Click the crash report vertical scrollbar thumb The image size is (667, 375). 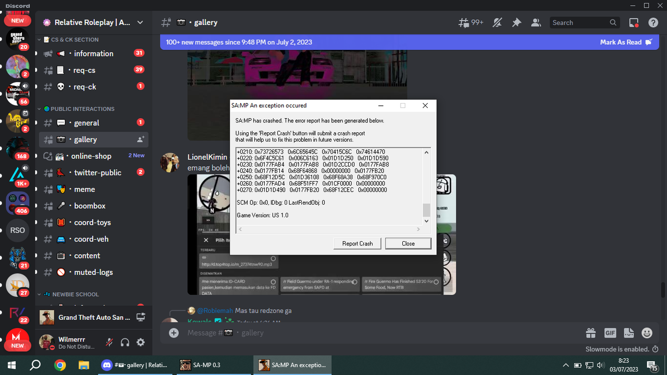click(x=426, y=210)
